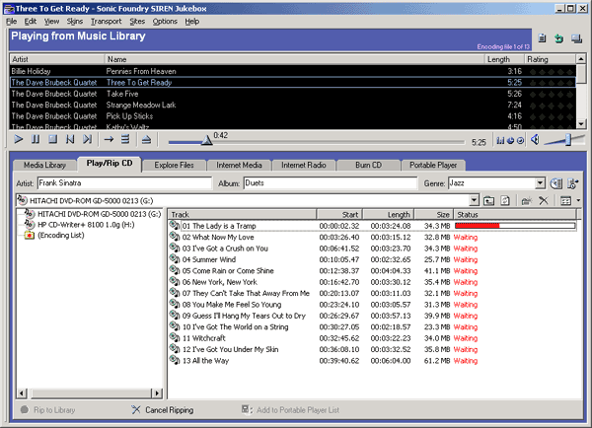592x428 pixels.
Task: Open the Options menu
Action: [x=165, y=22]
